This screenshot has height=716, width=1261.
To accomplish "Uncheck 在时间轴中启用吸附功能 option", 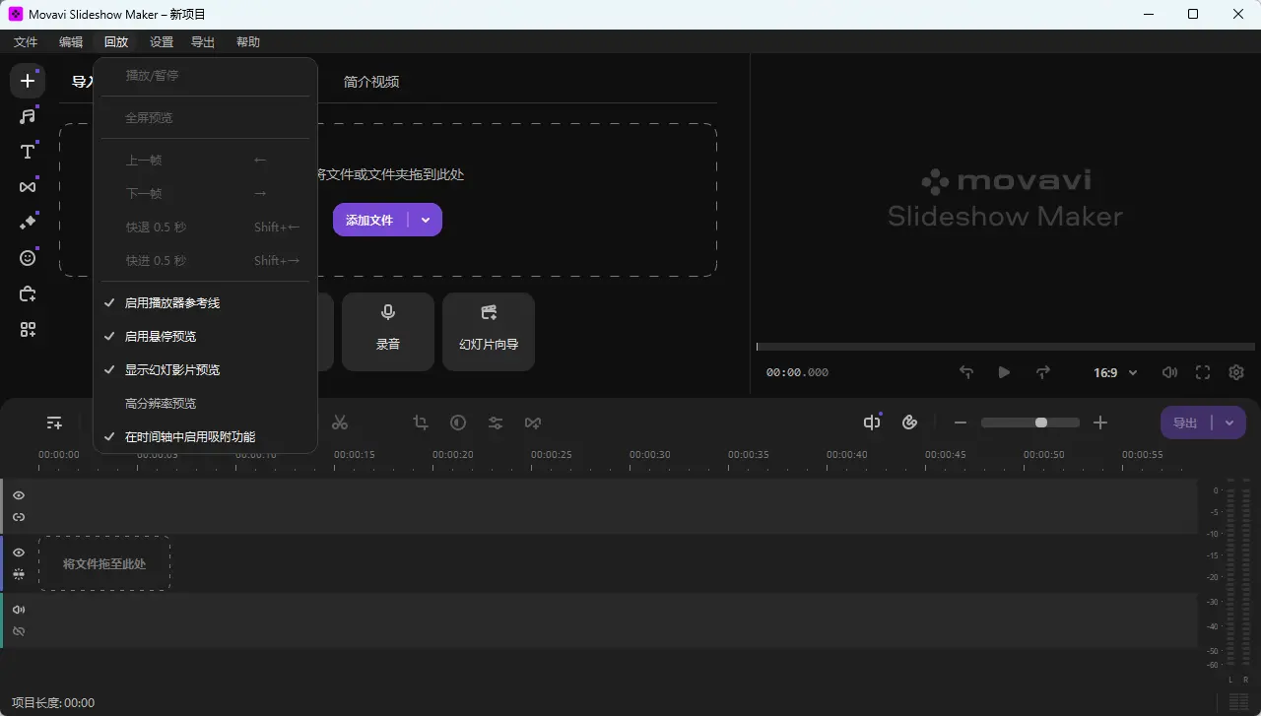I will coord(205,437).
